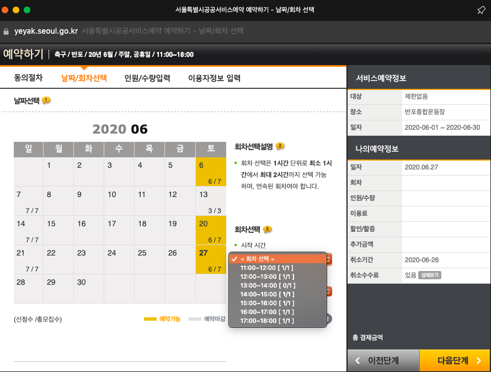Click the 총 결제금액 label
The height and width of the screenshot is (372, 491).
(x=367, y=338)
